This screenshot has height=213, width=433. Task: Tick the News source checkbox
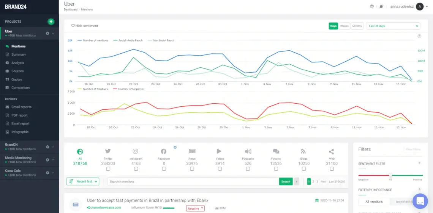click(x=192, y=169)
